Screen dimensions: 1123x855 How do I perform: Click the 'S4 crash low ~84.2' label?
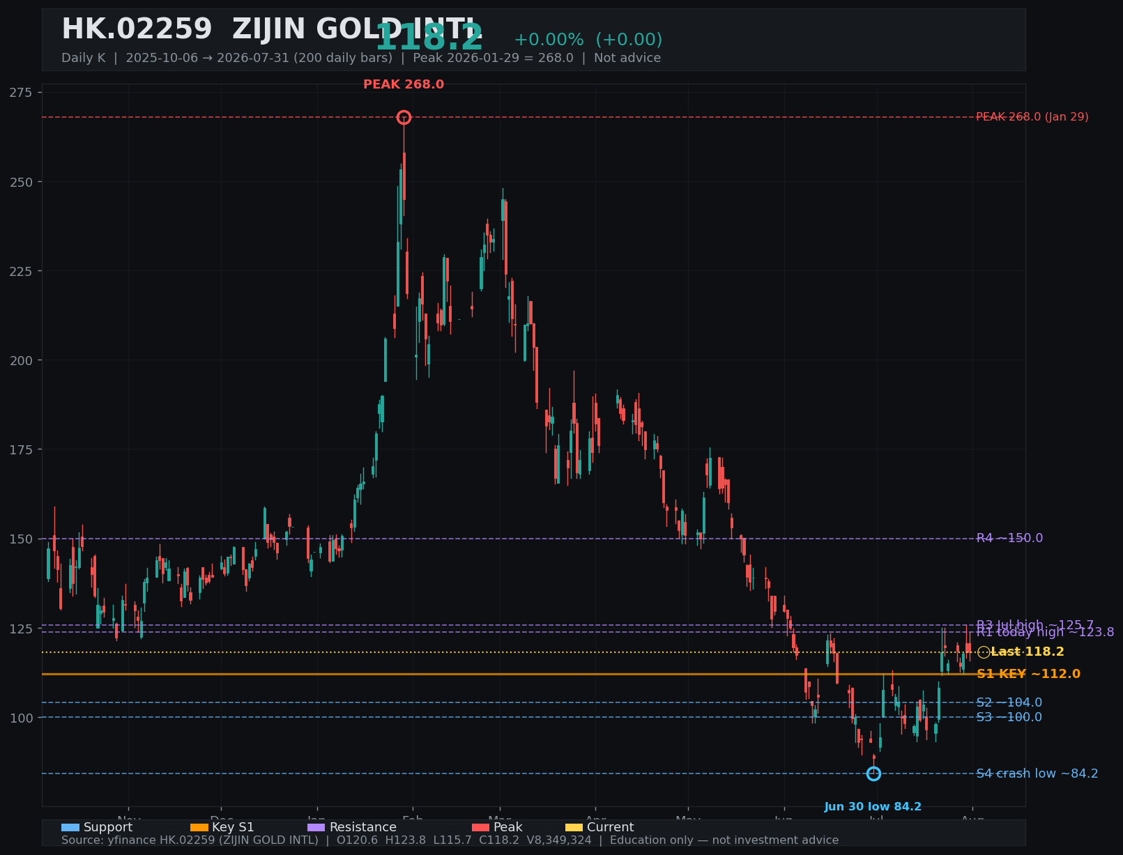click(x=1037, y=774)
